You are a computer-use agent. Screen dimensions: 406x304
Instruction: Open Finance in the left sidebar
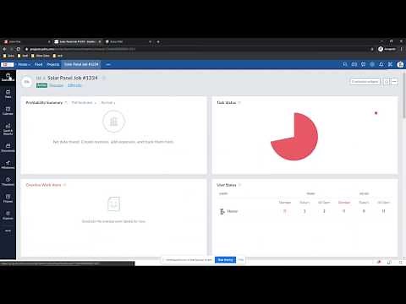coord(8,198)
